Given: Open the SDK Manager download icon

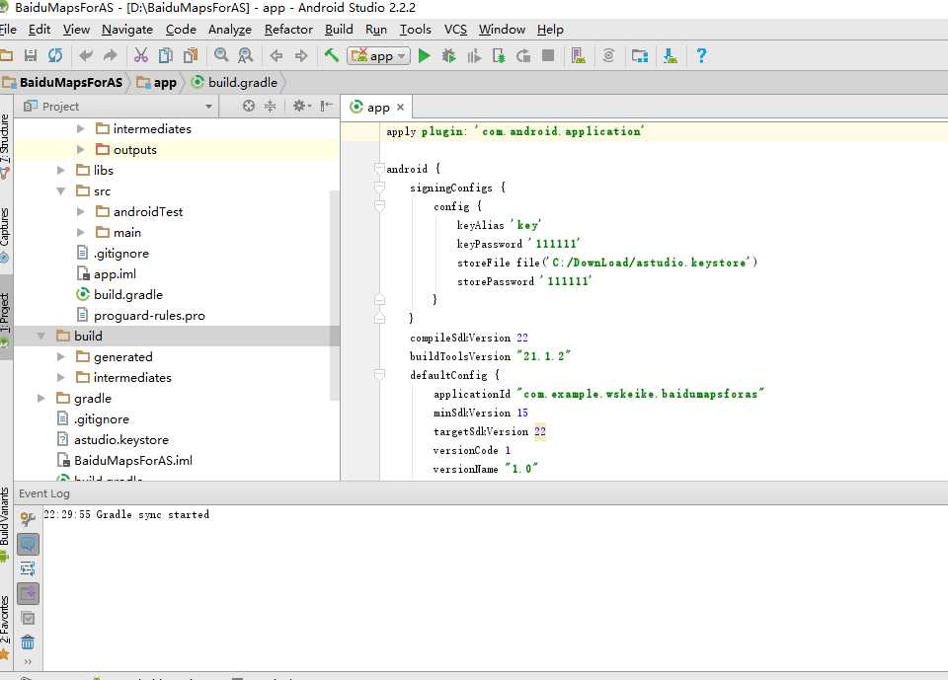Looking at the screenshot, I should (670, 55).
